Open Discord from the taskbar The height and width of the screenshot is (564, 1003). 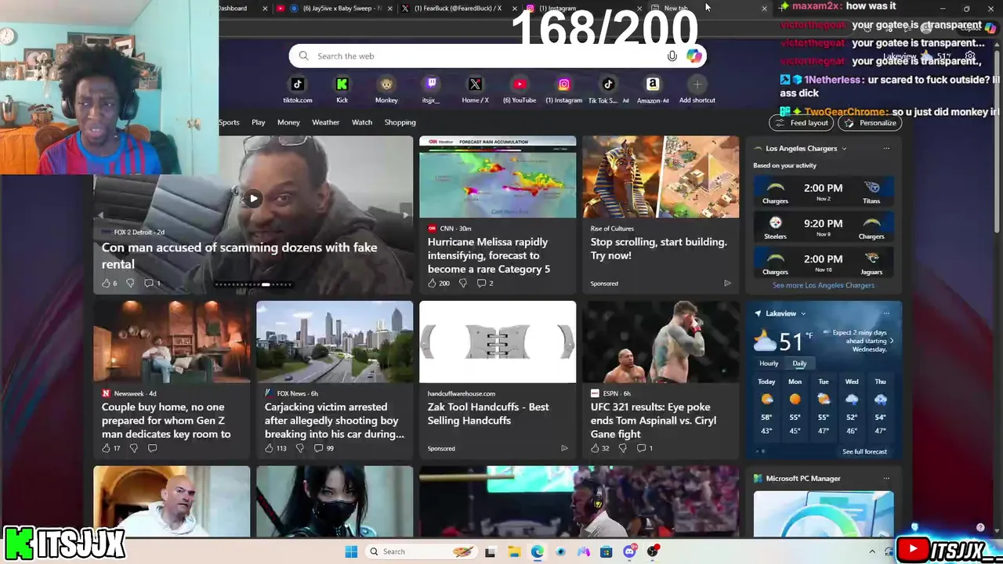(x=629, y=551)
